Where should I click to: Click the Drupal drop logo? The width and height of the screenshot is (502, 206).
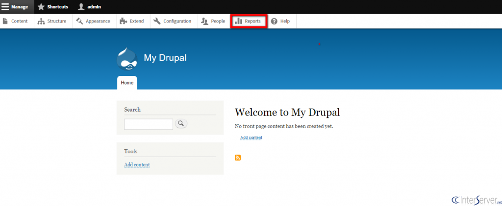tap(127, 59)
